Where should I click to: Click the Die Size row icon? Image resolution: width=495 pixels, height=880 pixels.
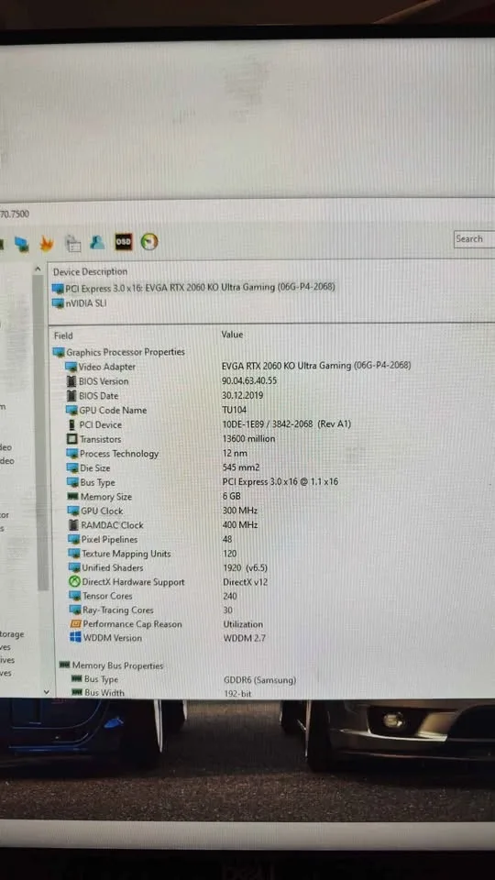(x=72, y=468)
